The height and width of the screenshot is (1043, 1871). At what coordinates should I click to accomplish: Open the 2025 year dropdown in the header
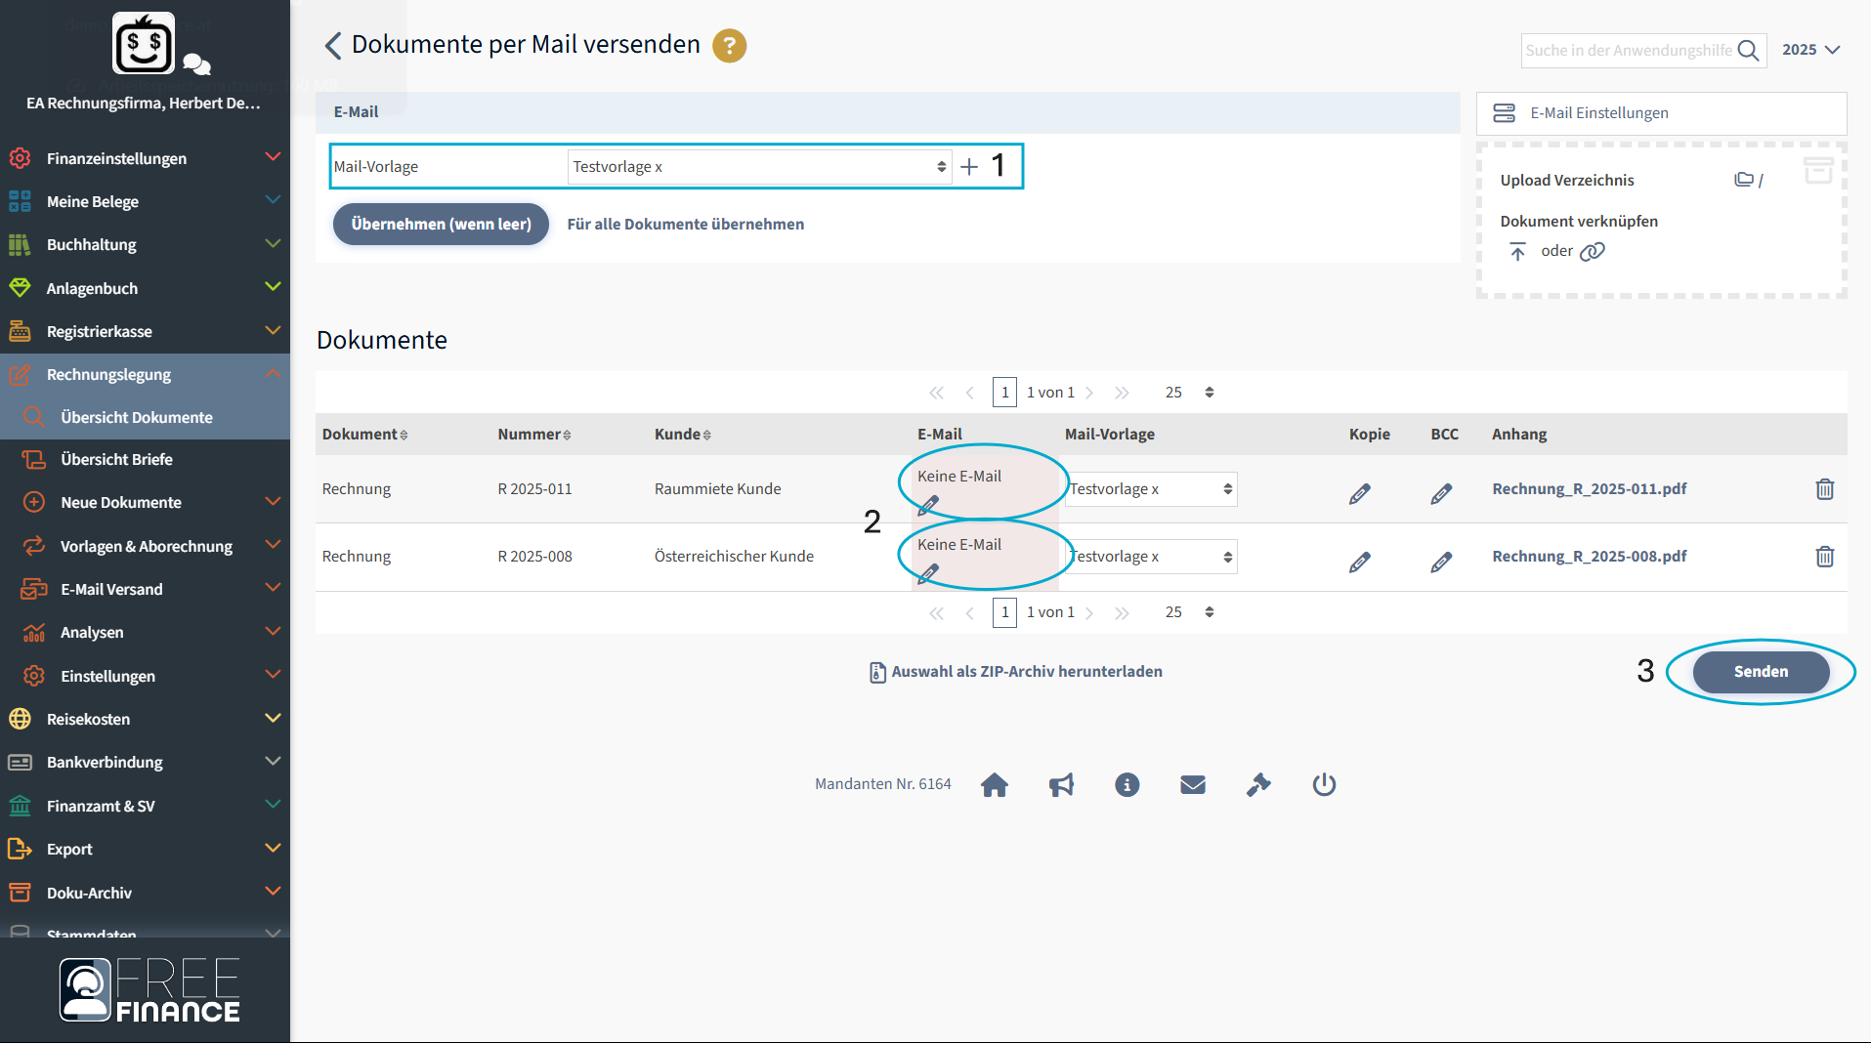[x=1810, y=49]
